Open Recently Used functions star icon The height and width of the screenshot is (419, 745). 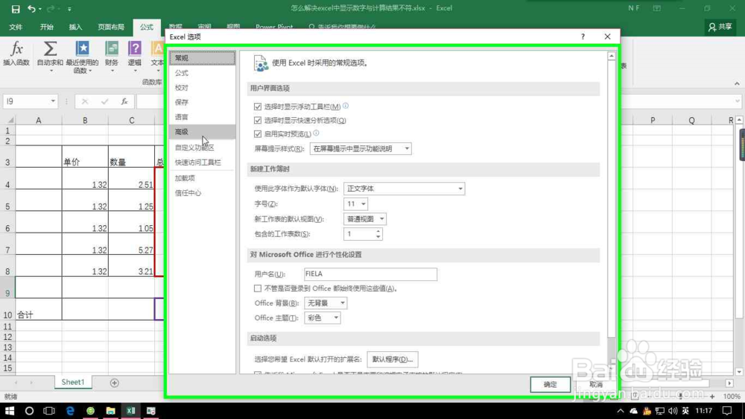pos(82,48)
